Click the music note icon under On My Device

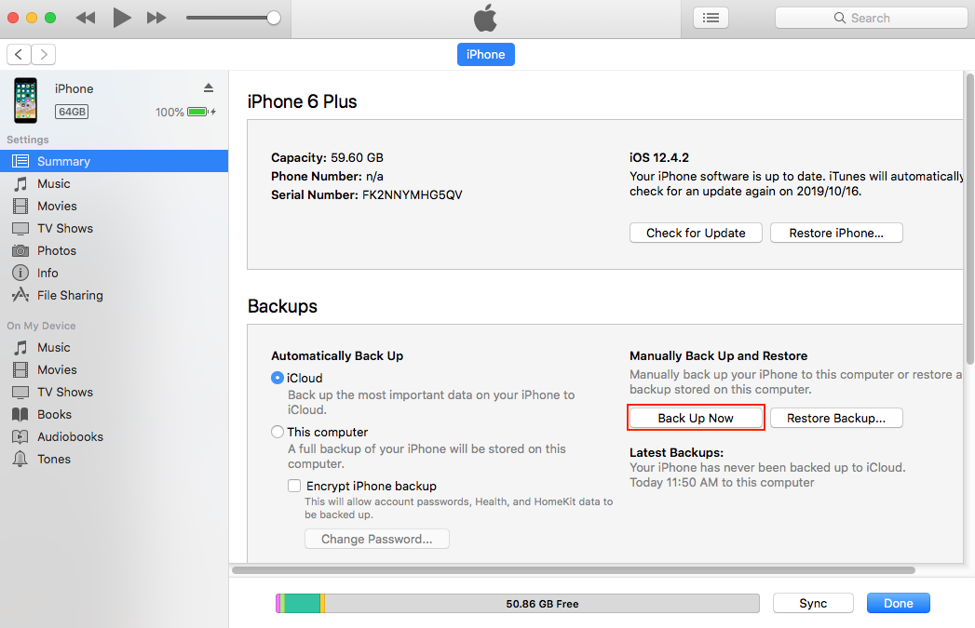(20, 348)
